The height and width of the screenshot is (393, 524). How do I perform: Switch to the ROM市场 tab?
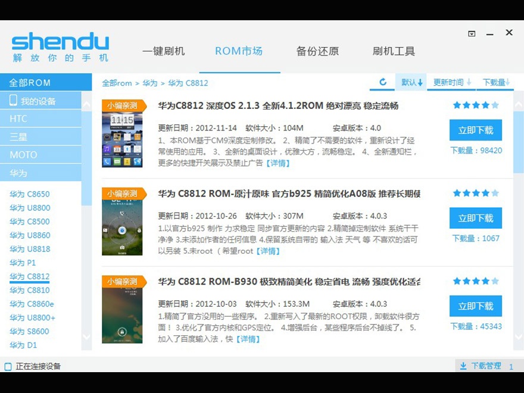pyautogui.click(x=239, y=51)
